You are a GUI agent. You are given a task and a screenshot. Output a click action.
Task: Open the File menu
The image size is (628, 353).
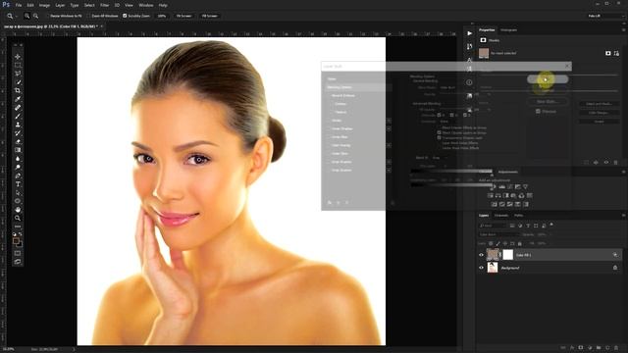(19, 5)
